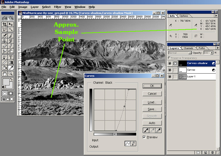Image resolution: width=221 pixels, height=156 pixels.
Task: Select the Crop tool
Action: pyautogui.click(x=5, y=24)
